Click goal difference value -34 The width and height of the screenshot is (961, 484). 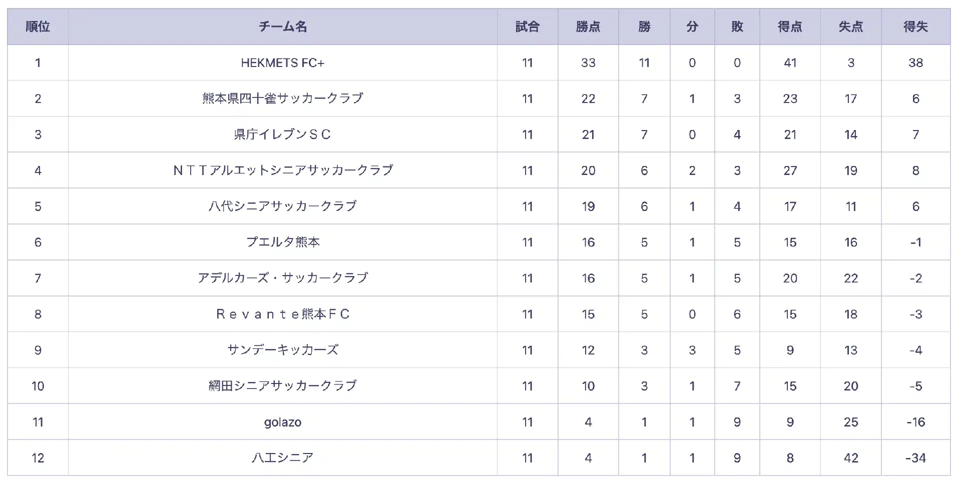915,458
